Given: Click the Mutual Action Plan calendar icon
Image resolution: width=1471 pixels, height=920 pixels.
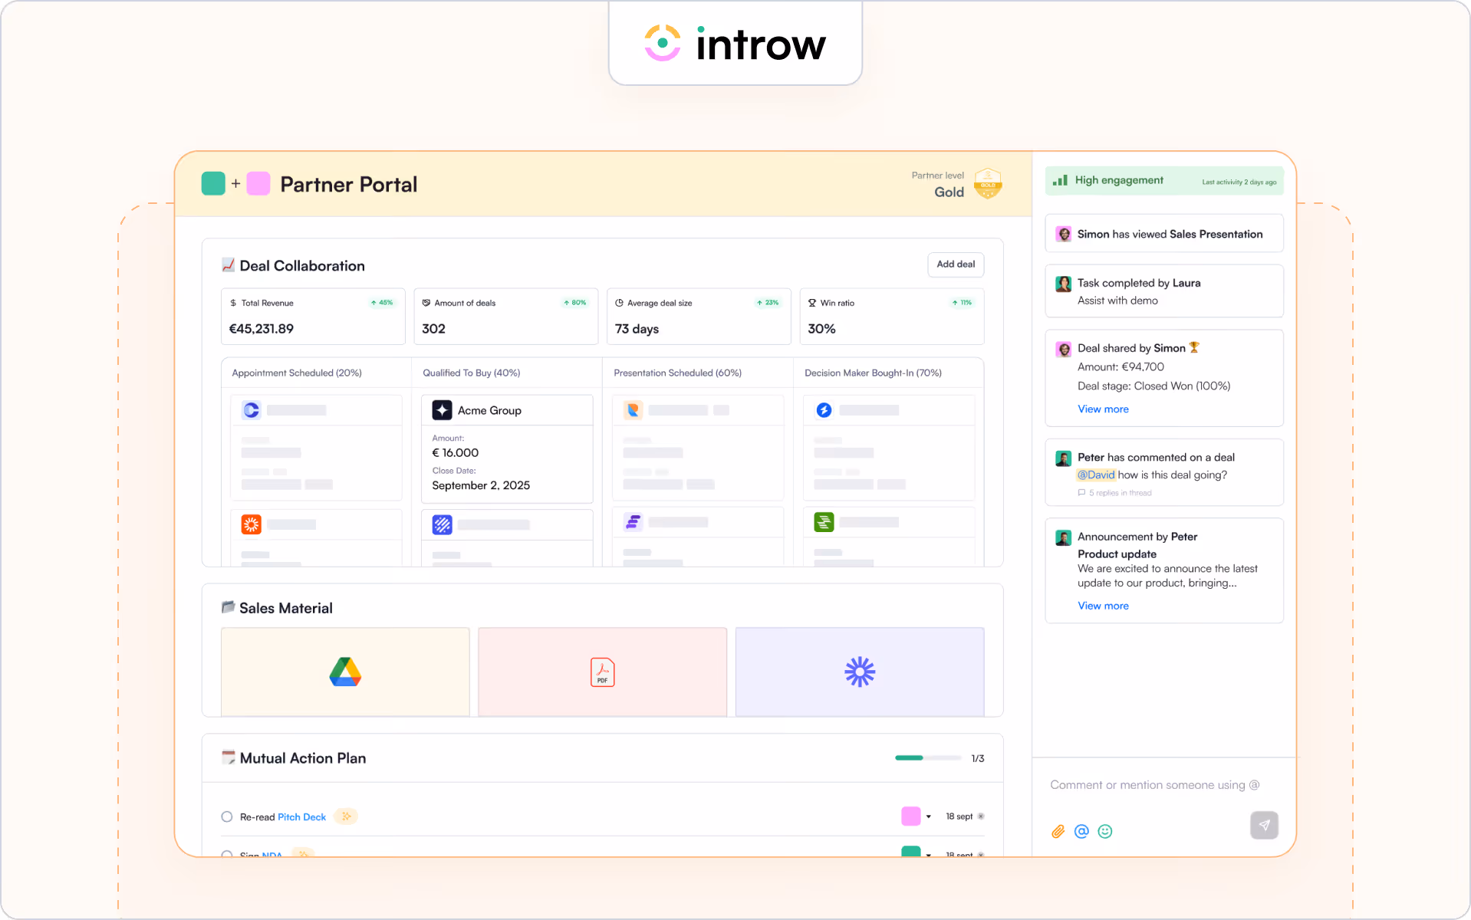Looking at the screenshot, I should (228, 757).
